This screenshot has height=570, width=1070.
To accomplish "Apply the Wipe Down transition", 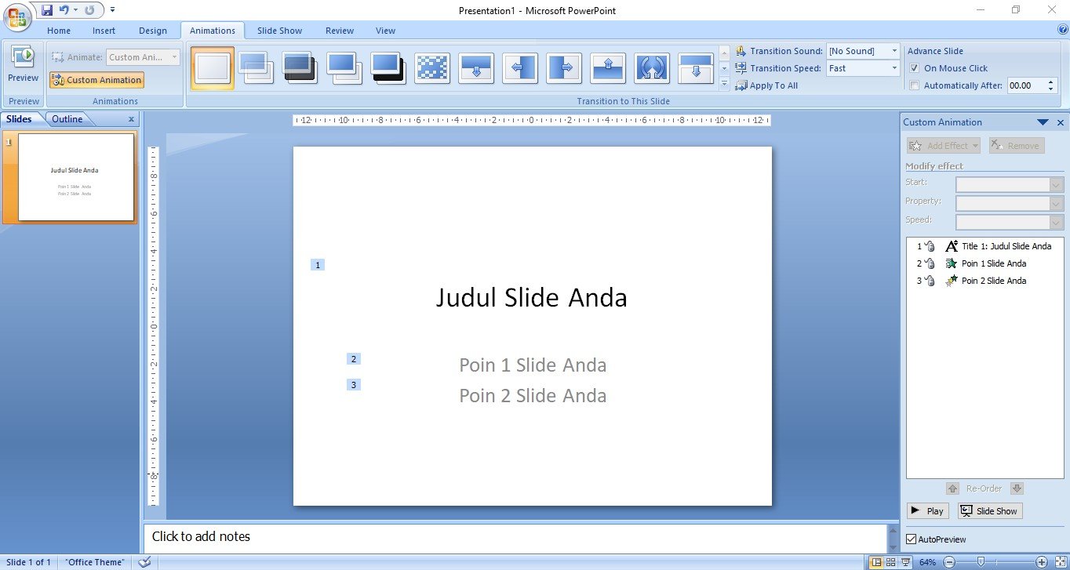I will 476,68.
